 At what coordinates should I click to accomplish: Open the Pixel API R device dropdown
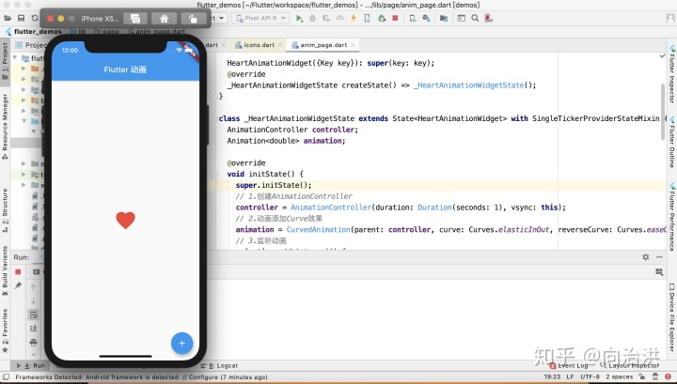pyautogui.click(x=260, y=18)
